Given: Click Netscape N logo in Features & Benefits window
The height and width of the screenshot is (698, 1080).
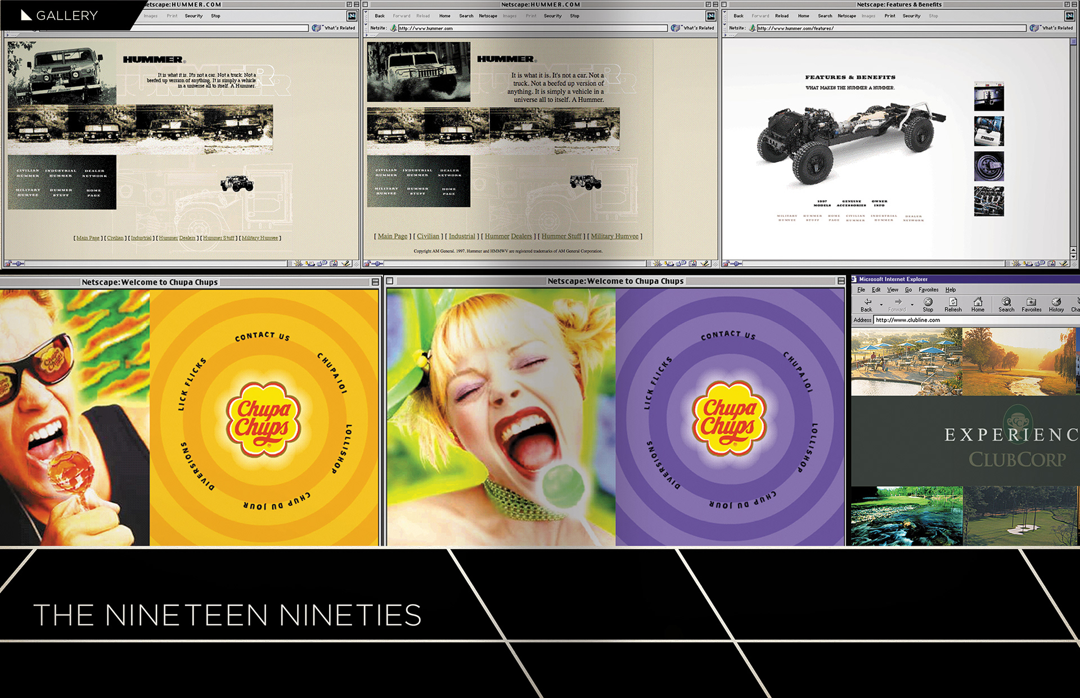Looking at the screenshot, I should [1069, 16].
